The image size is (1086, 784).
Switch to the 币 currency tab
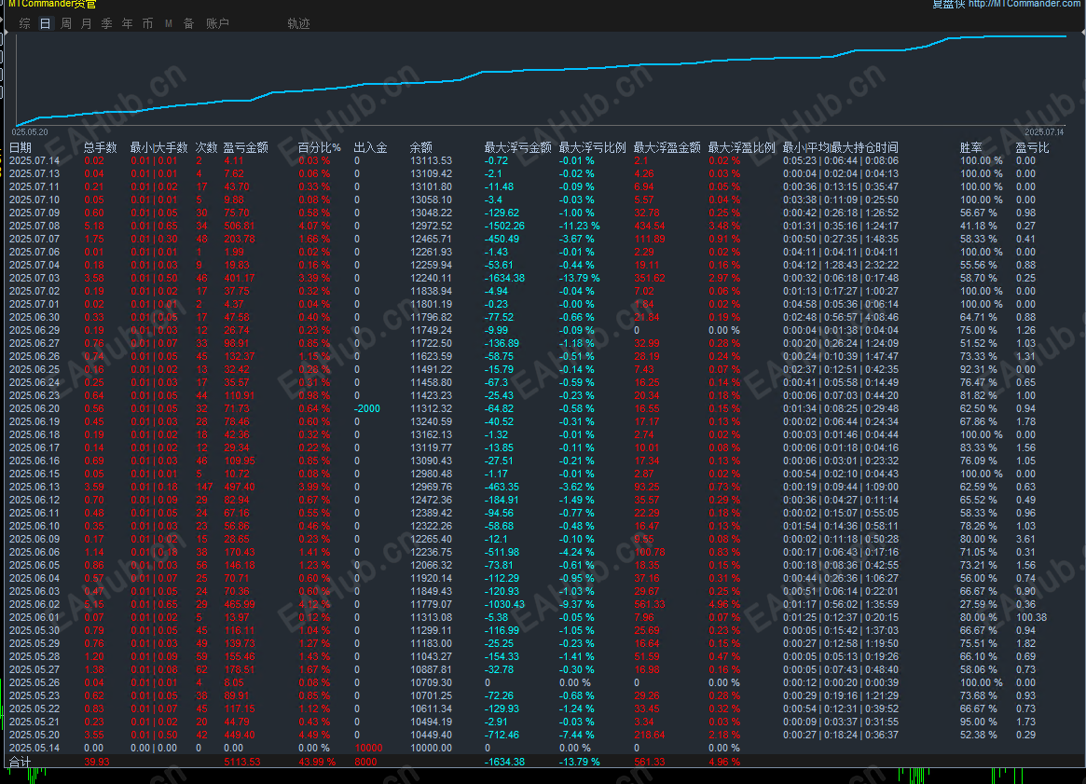pos(148,23)
